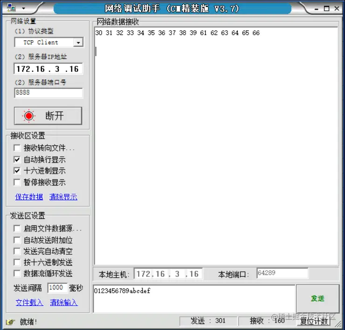The height and width of the screenshot is (330, 345).
Task: Select the TCP Client protocol combo box
Action: (x=49, y=42)
